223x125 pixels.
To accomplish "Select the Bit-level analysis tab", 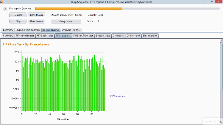I will click(x=51, y=30).
